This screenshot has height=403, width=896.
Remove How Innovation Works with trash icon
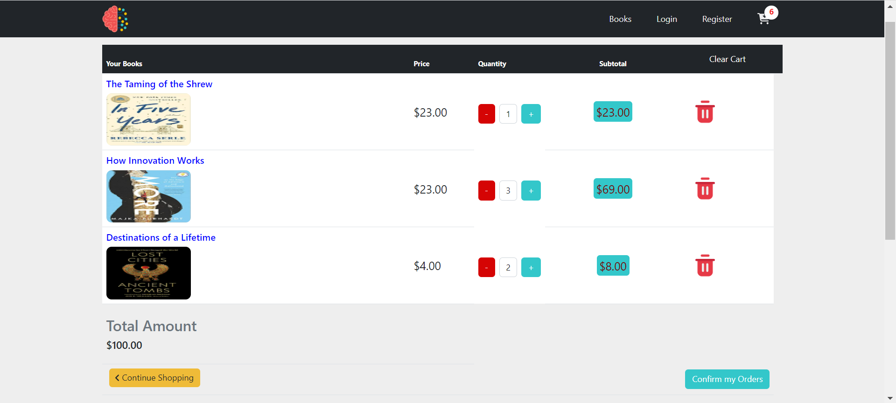click(x=705, y=189)
